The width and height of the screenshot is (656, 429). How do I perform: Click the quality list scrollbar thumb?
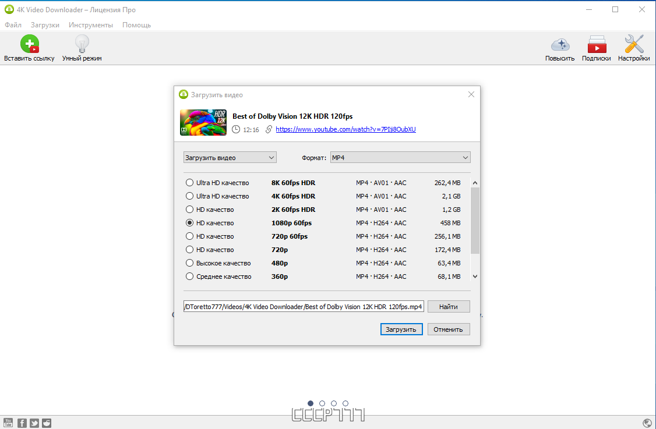click(475, 221)
